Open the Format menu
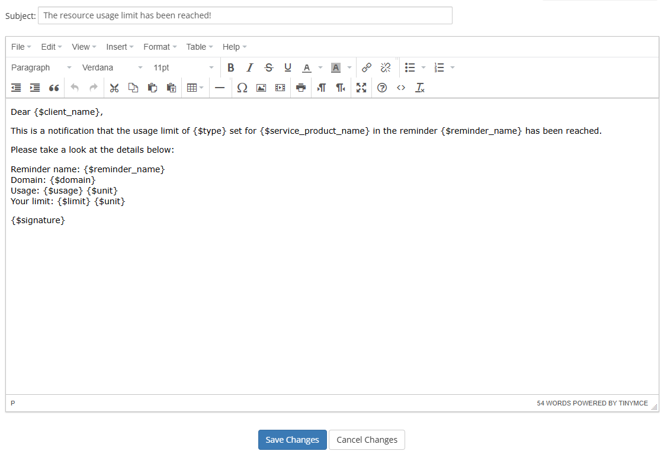This screenshot has width=664, height=454. click(160, 47)
